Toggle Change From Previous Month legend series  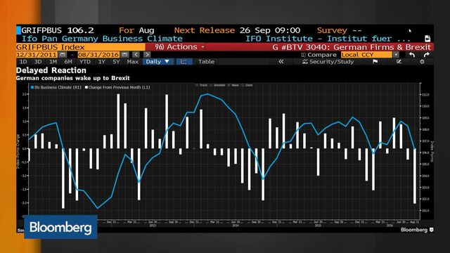click(117, 87)
